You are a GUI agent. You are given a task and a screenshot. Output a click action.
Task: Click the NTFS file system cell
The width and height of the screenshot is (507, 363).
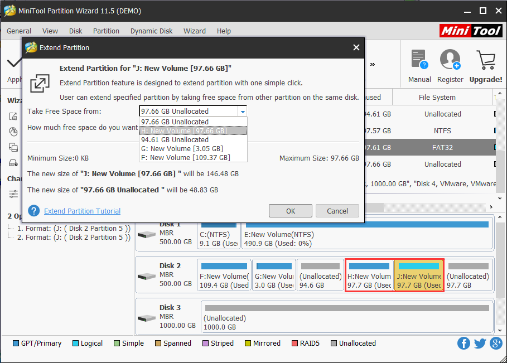click(442, 131)
